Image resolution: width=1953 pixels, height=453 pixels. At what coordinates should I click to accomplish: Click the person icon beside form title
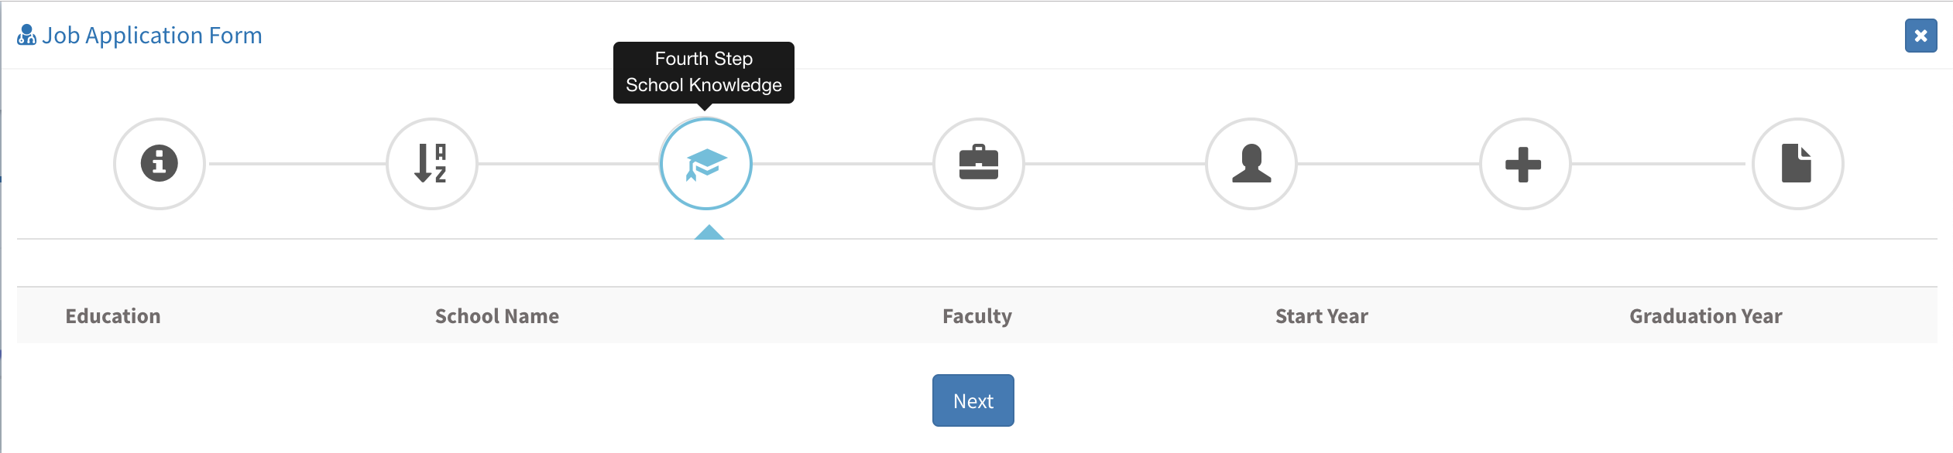26,36
